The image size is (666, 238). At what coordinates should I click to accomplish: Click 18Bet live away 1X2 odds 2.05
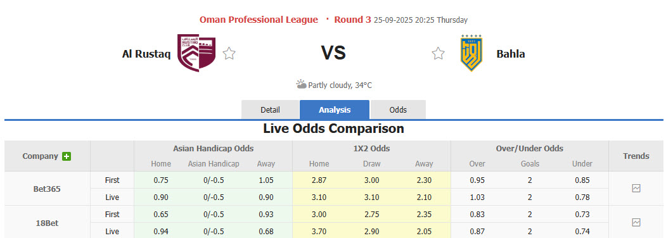pyautogui.click(x=424, y=232)
